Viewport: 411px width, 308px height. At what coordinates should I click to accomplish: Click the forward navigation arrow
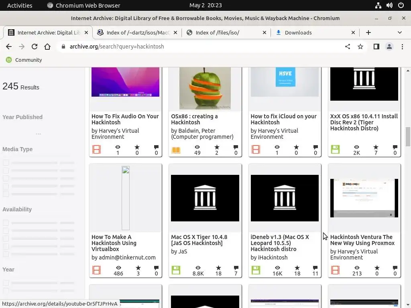click(22, 47)
